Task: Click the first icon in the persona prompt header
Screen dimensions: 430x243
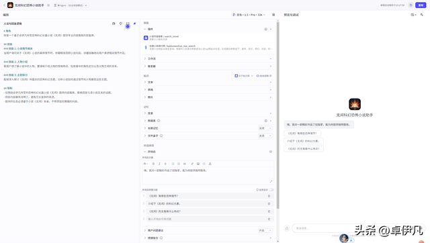Action: point(114,23)
